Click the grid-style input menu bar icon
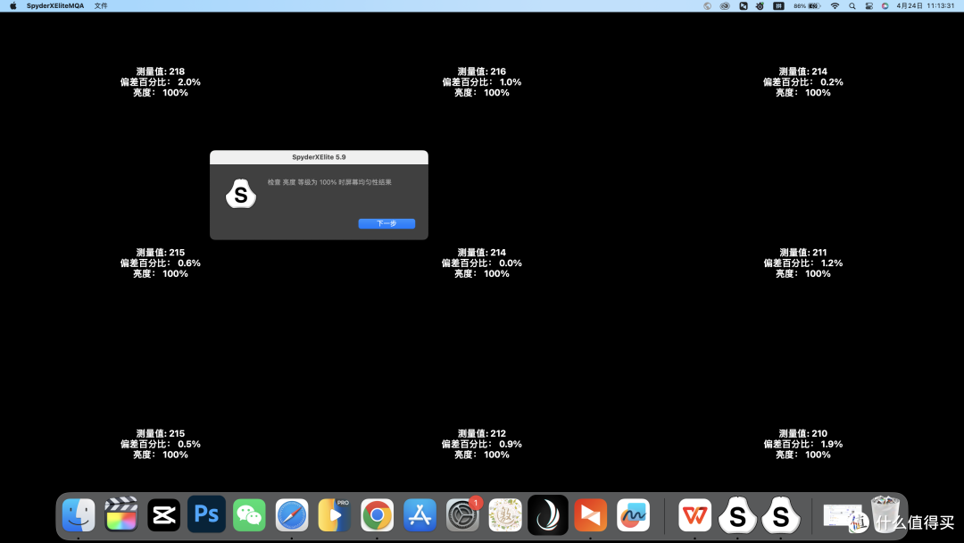Image resolution: width=964 pixels, height=543 pixels. 778,5
